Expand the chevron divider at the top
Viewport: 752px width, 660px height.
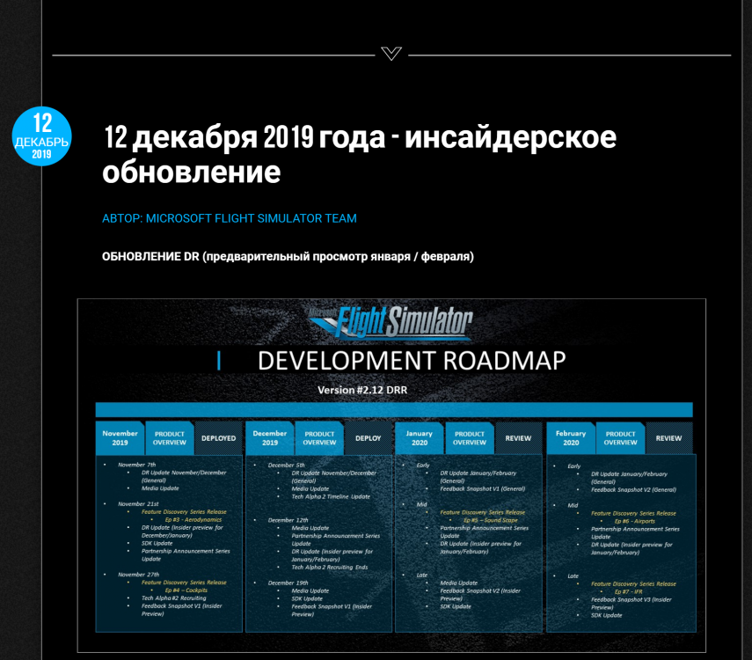391,53
